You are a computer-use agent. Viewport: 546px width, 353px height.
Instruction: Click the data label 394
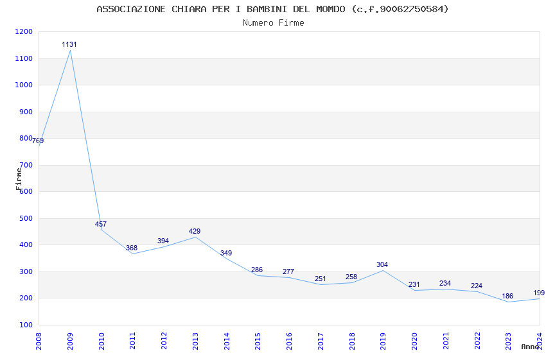163,241
